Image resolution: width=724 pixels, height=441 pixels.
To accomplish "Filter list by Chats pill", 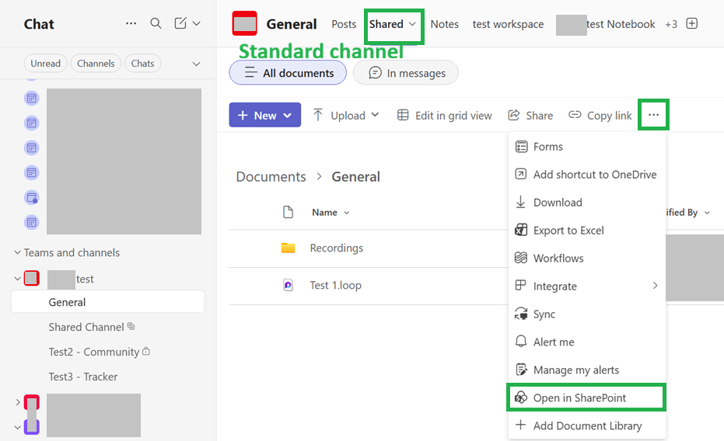I will 142,63.
